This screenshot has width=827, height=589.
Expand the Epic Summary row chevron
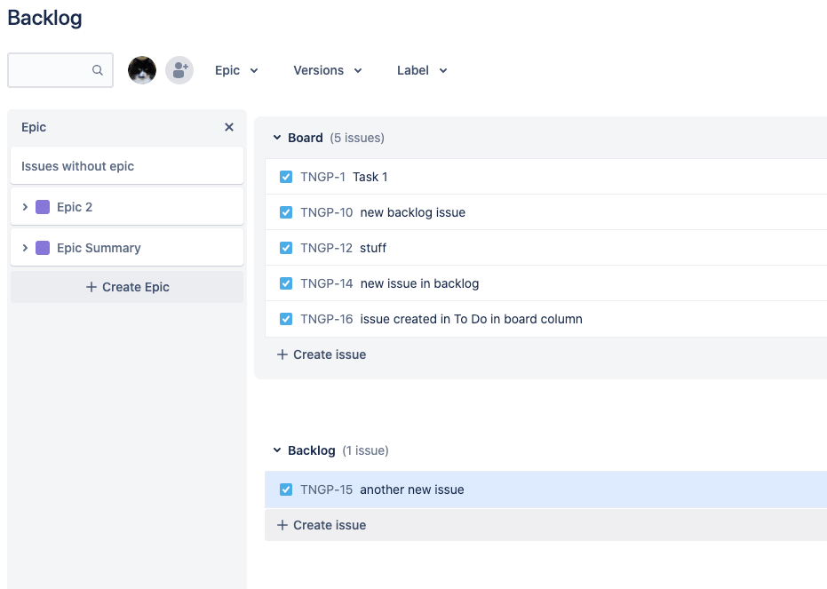(25, 248)
